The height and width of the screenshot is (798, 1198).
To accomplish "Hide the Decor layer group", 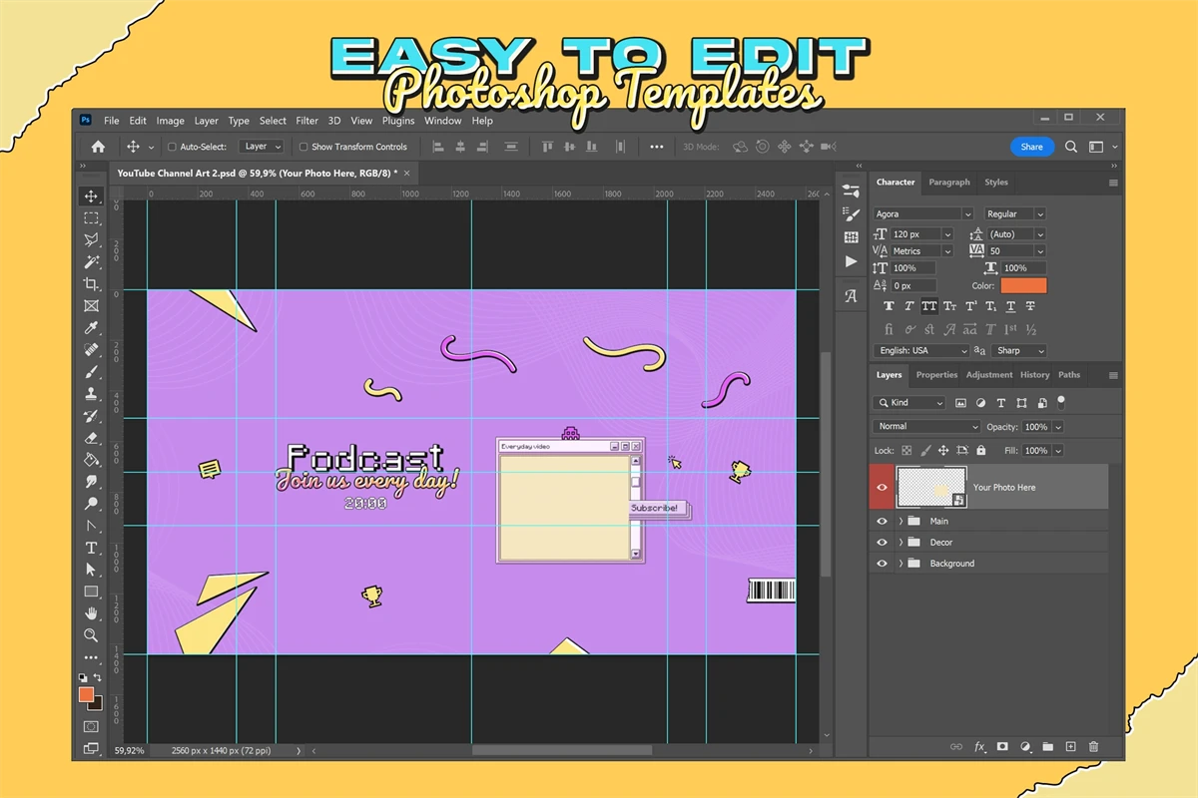I will click(x=882, y=543).
